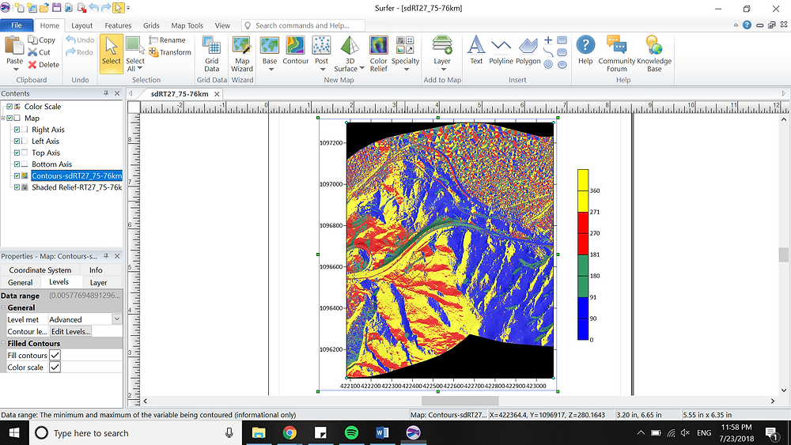Viewport: 791px width, 445px height.
Task: Open the Base map dropdown
Action: point(270,70)
